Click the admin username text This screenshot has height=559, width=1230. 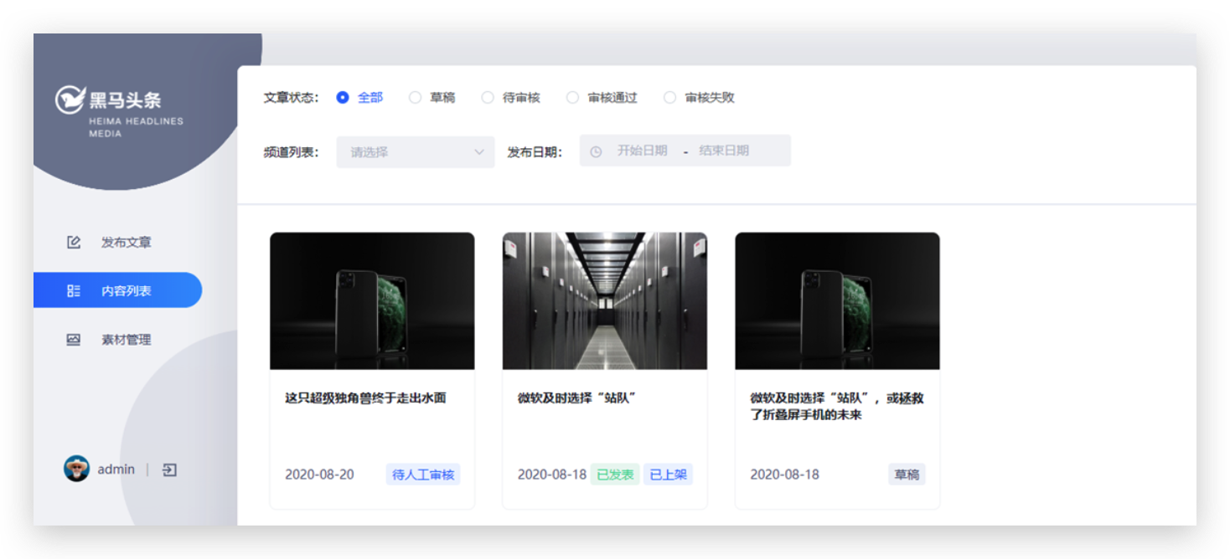116,469
